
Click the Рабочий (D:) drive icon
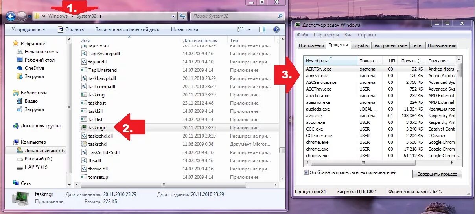coord(20,159)
